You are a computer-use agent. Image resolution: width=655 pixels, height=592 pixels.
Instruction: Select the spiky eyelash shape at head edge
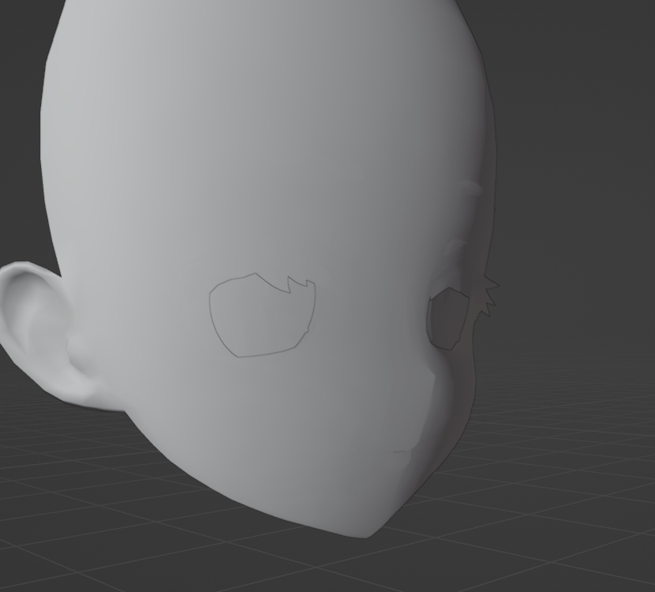488,294
